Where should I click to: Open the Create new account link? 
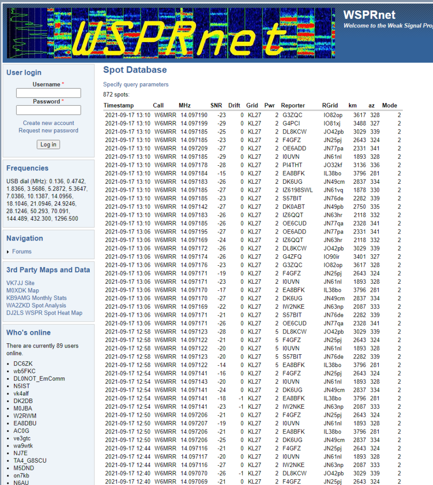pyautogui.click(x=49, y=123)
